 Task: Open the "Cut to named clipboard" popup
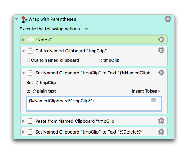(53, 60)
